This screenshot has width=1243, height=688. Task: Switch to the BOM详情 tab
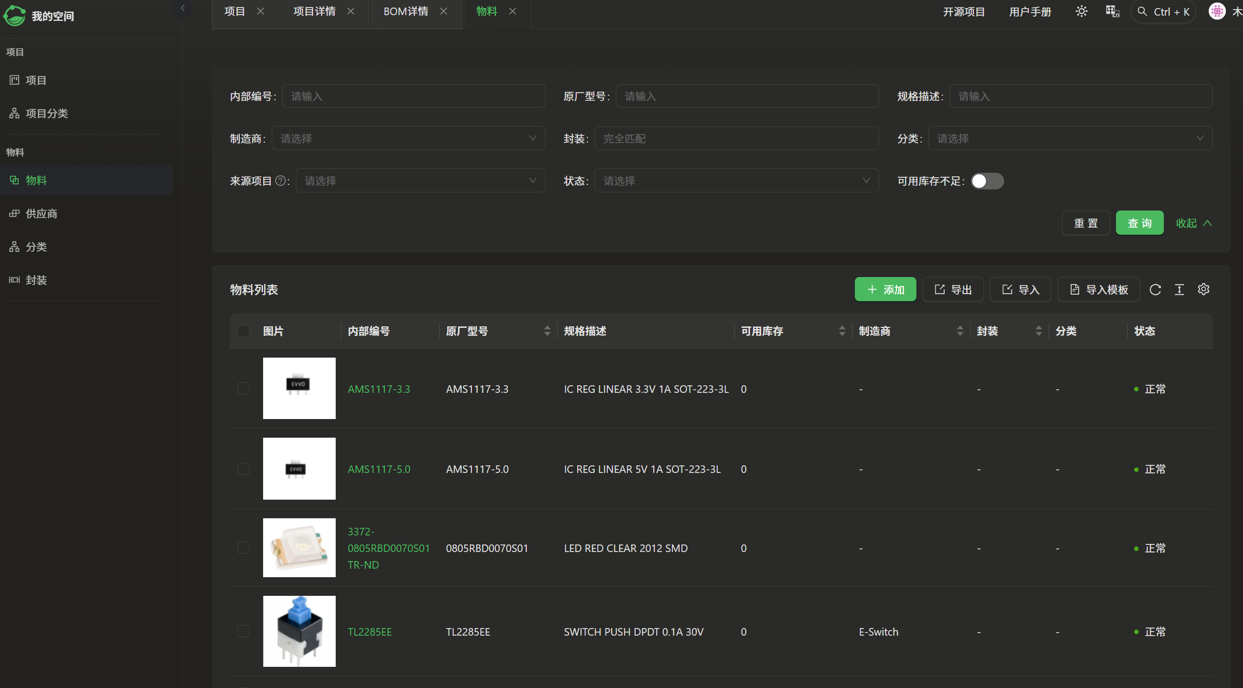[x=406, y=12]
